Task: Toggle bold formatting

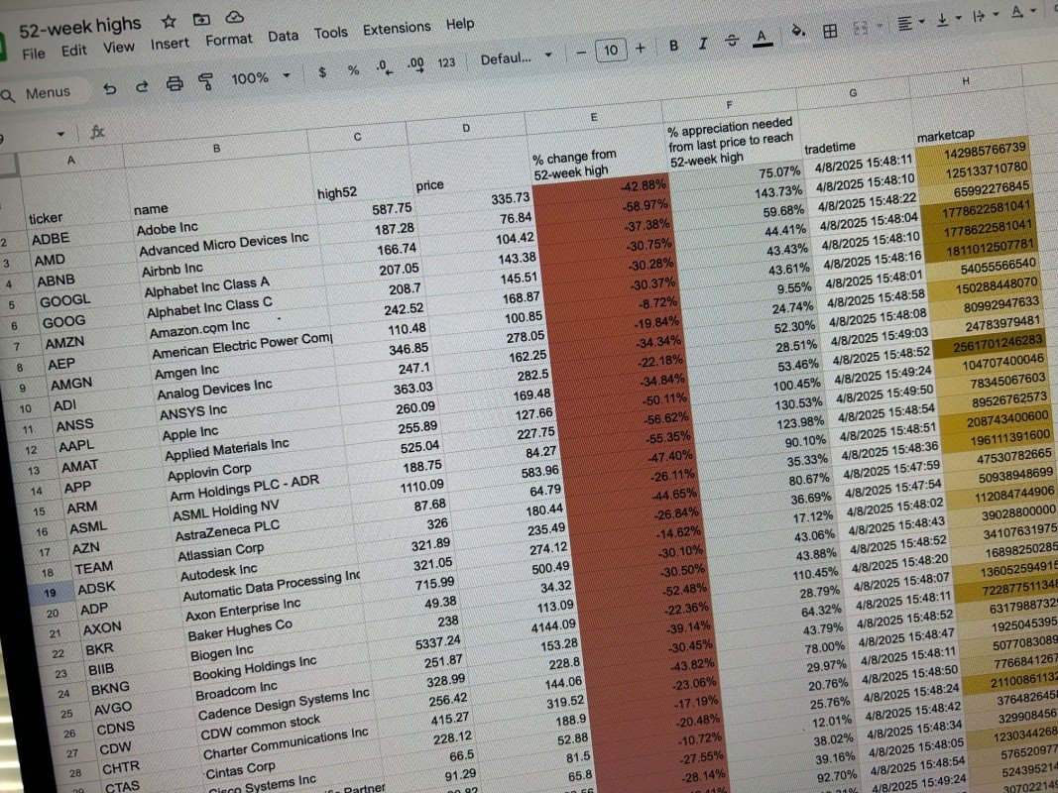Action: 674,46
